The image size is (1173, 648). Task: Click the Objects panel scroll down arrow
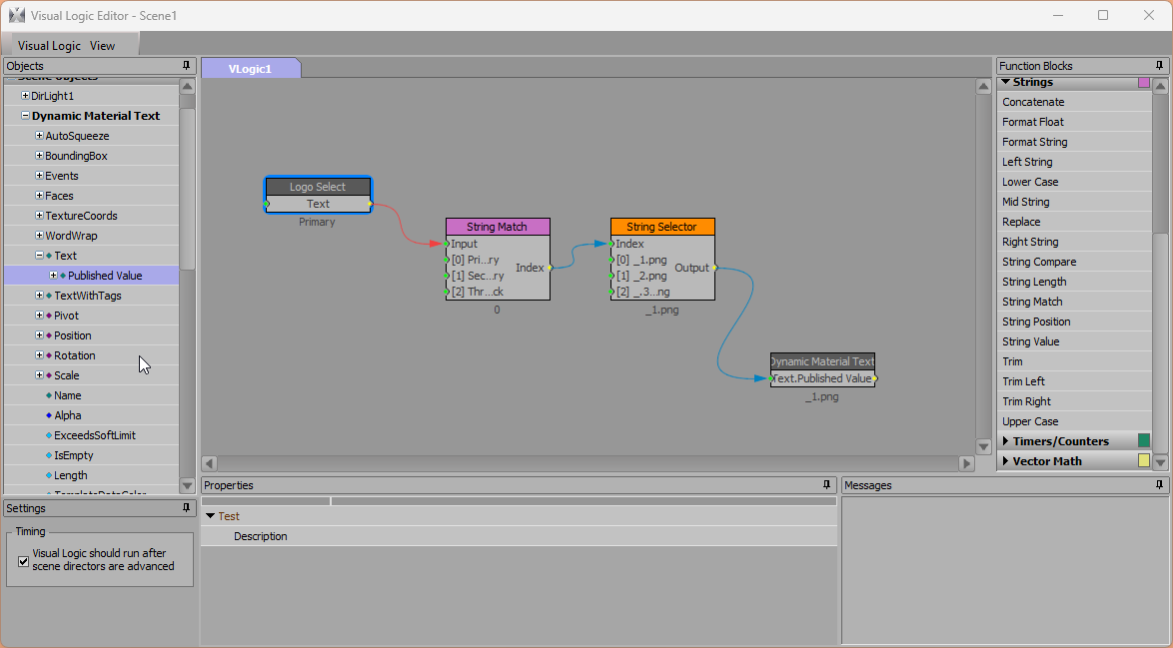click(187, 486)
